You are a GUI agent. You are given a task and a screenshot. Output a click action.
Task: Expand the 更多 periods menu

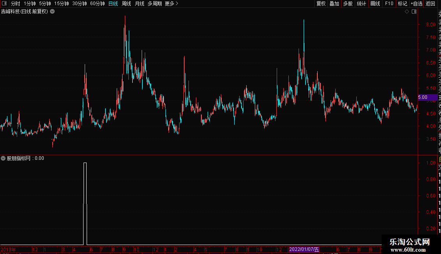[171, 4]
